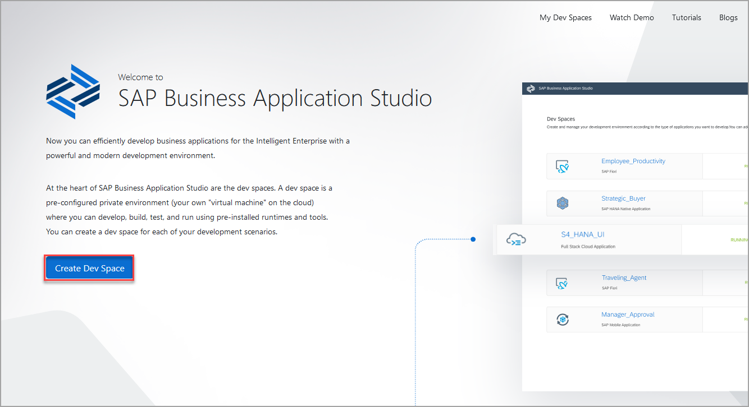The width and height of the screenshot is (749, 407).
Task: Click the mobile app icon beside Manager_Approval
Action: [563, 320]
